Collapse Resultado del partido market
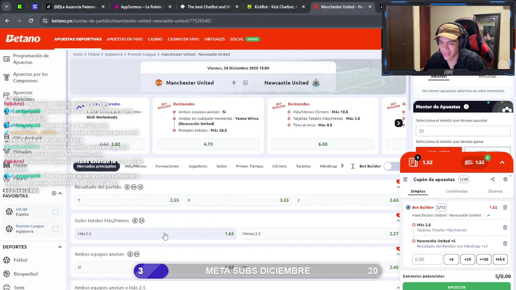The height and width of the screenshot is (290, 516). click(x=398, y=187)
